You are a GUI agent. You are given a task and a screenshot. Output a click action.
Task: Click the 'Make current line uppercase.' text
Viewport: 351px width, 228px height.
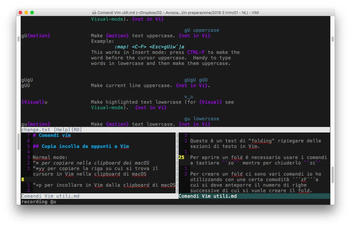pyautogui.click(x=132, y=86)
